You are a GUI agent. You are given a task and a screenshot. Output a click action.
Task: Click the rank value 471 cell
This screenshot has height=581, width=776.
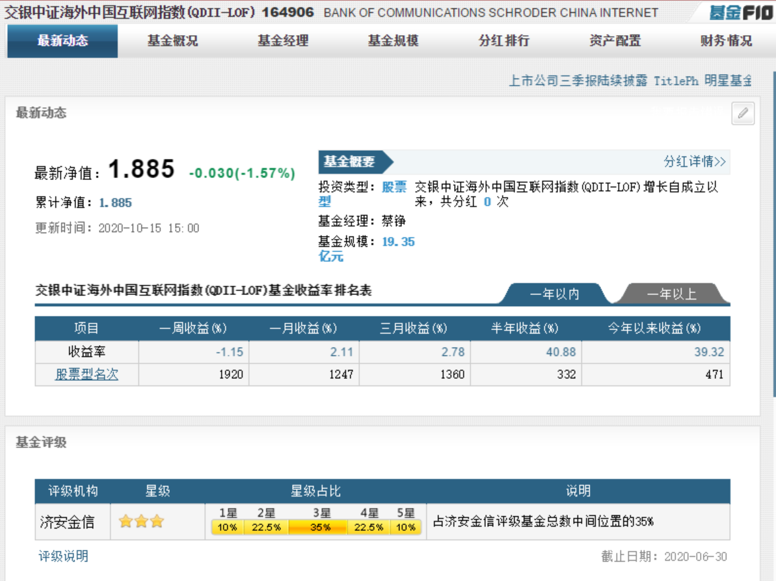click(x=656, y=374)
